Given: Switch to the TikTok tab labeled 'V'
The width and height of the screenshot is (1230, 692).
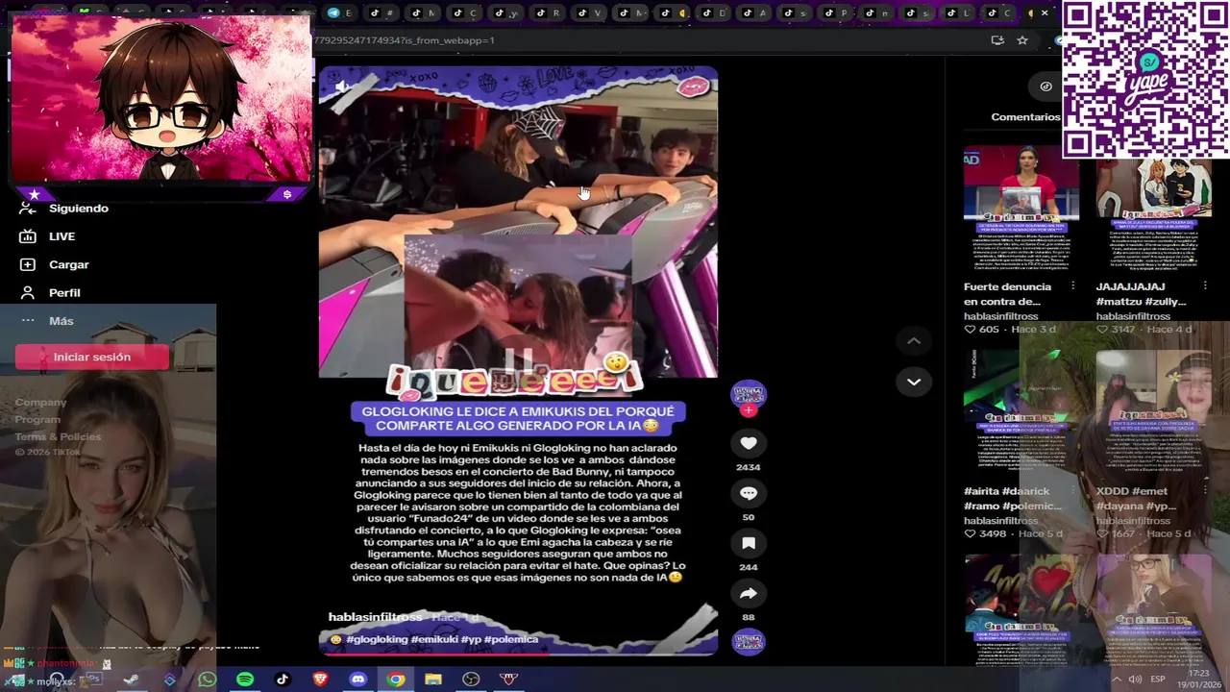Looking at the screenshot, I should click(x=590, y=12).
